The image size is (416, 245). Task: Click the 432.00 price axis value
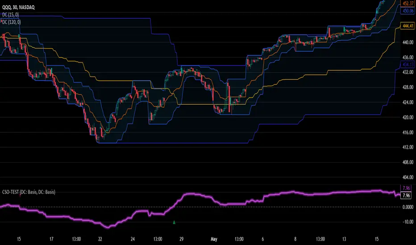click(x=408, y=72)
